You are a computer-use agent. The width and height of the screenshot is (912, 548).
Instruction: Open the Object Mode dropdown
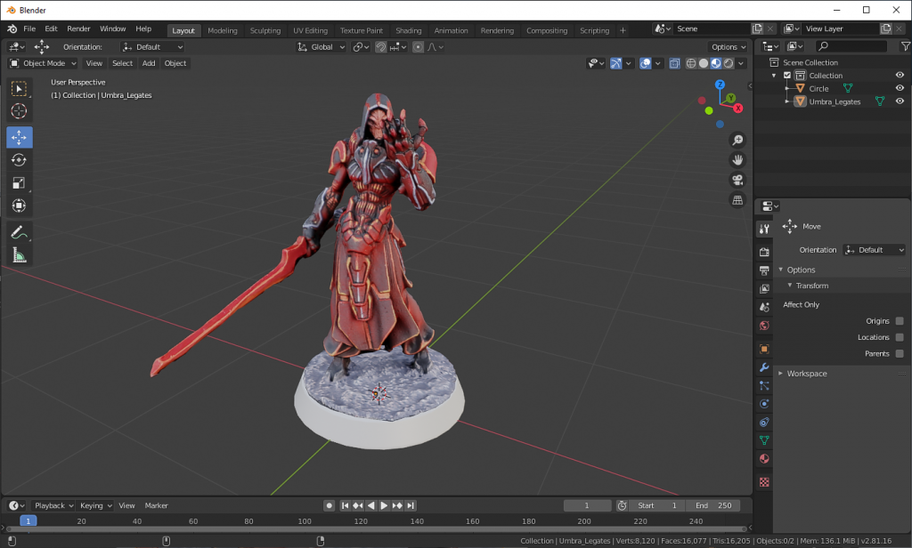tap(42, 63)
